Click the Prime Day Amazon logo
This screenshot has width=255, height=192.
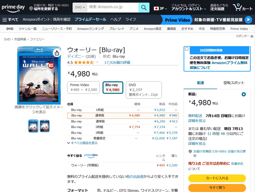[x=13, y=8]
